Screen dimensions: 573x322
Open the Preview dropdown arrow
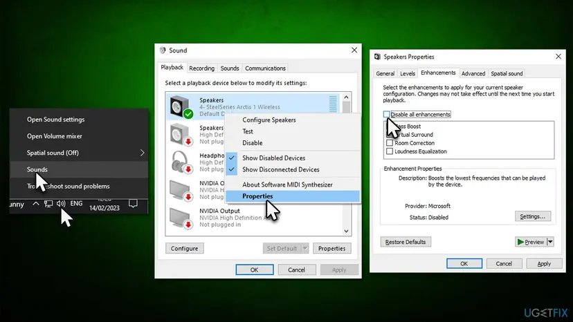(x=550, y=242)
